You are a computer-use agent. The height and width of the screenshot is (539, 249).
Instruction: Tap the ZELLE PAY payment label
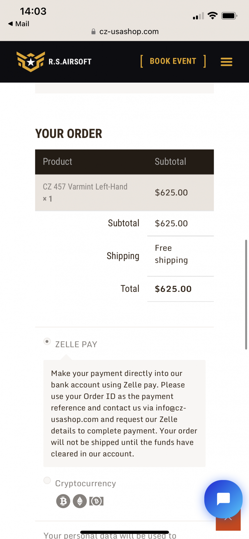[x=76, y=345]
